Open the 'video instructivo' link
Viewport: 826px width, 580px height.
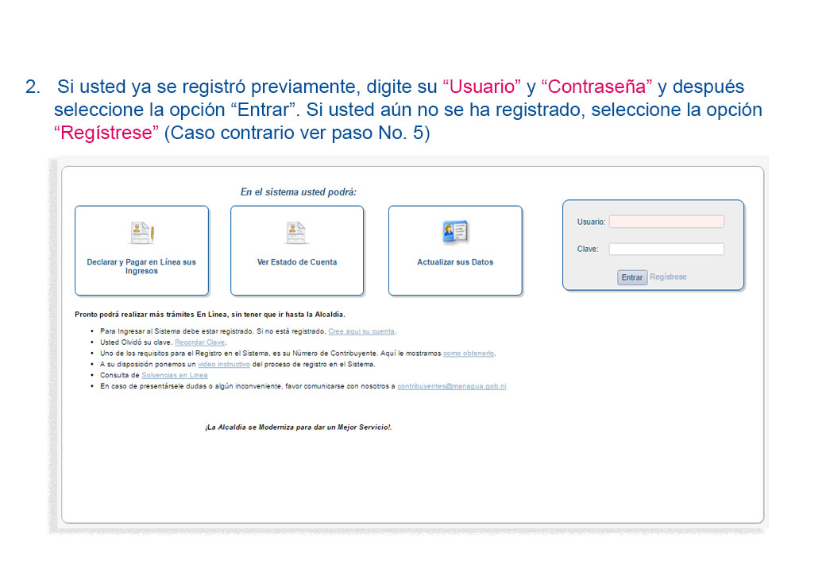[224, 365]
